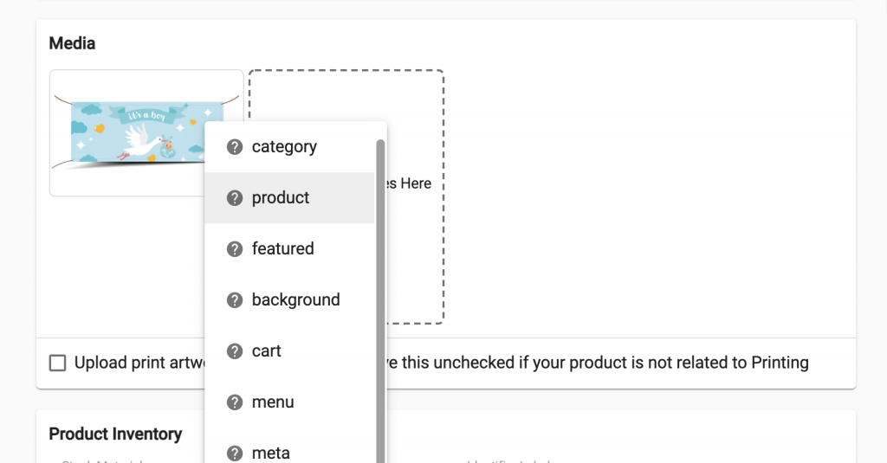Screen dimensions: 887x463
Task: Select the background option
Action: [289, 300]
